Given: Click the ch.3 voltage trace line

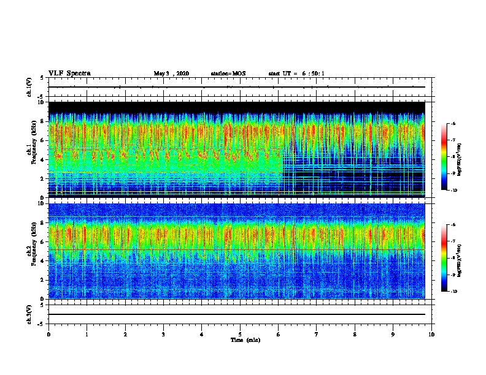Looking at the screenshot, I should click(237, 314).
